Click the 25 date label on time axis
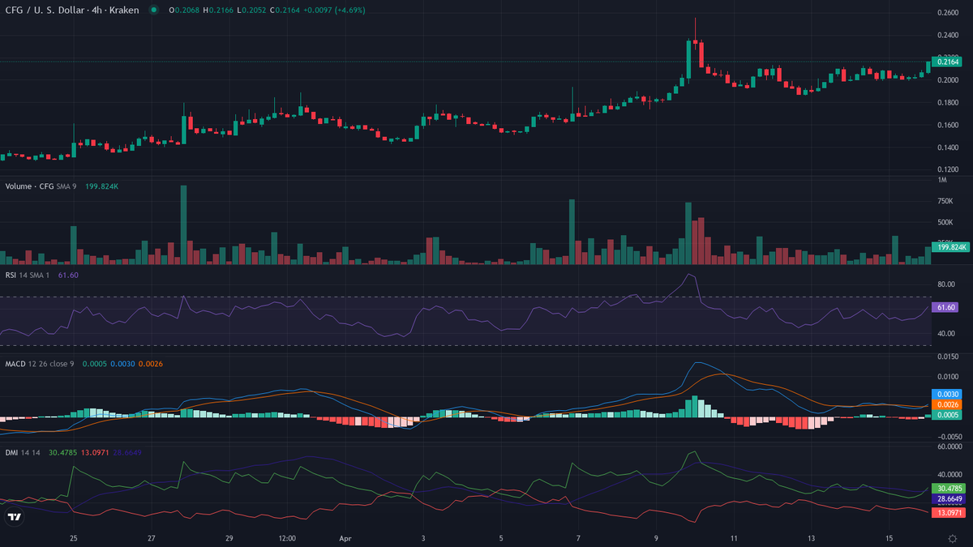Screen dimensions: 973x547 point(74,538)
